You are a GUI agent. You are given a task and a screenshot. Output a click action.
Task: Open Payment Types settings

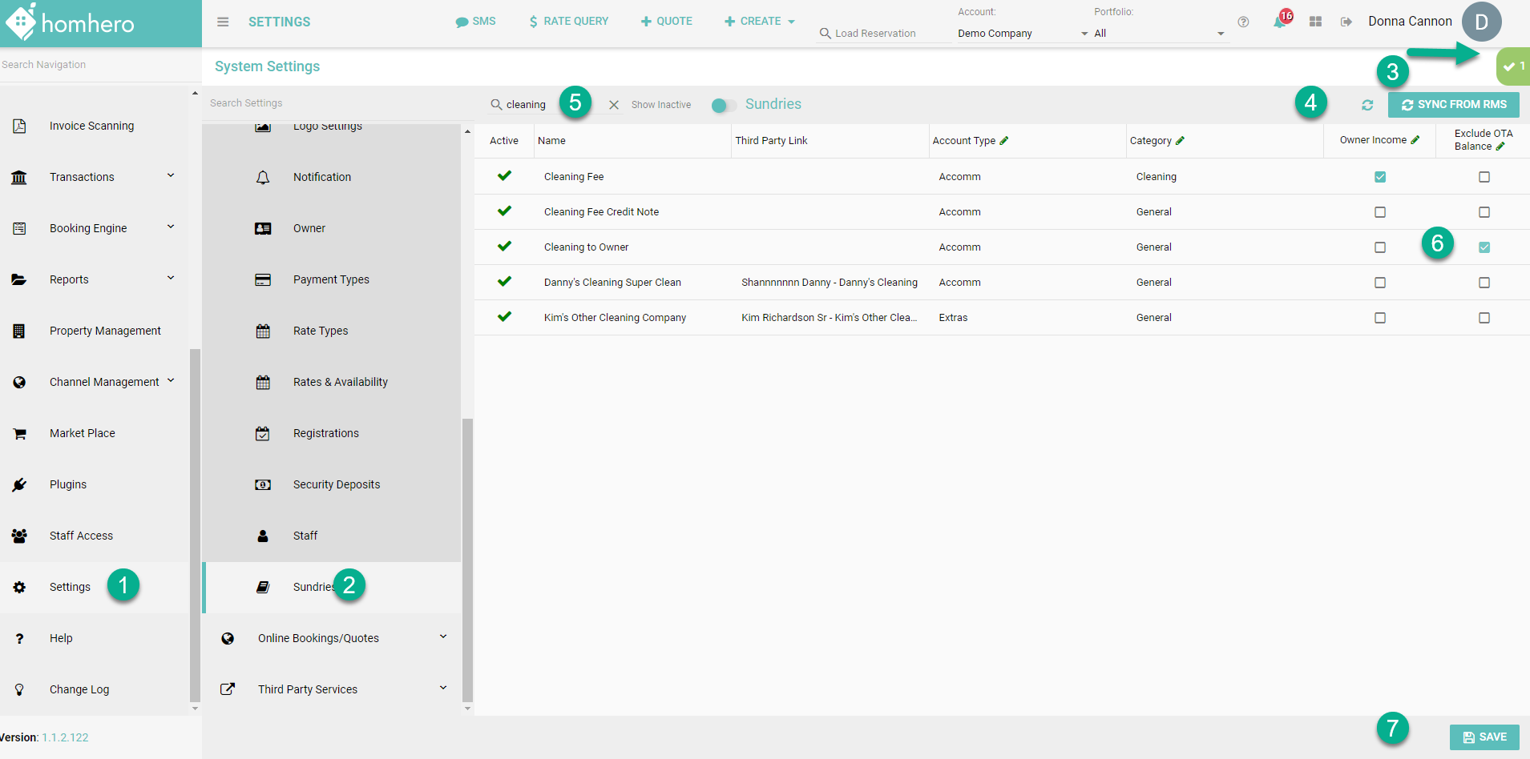(331, 279)
